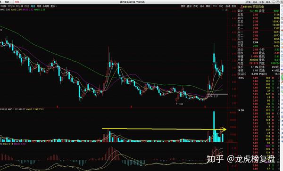Click the MA10 indicator label
The height and width of the screenshot is (171, 283).
point(16,10)
